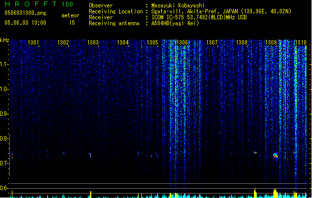The image size is (312, 198).
Task: Click the 1309 time marker
Action: pyautogui.click(x=271, y=43)
